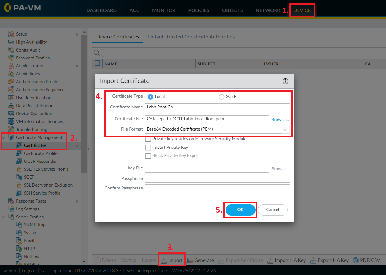Check Block Private Key Export
Viewport: 386px width, 275px height.
(x=148, y=156)
